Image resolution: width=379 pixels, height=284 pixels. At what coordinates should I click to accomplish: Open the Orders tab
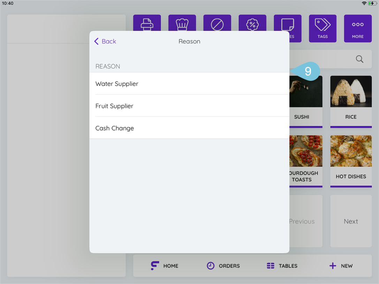(x=223, y=266)
